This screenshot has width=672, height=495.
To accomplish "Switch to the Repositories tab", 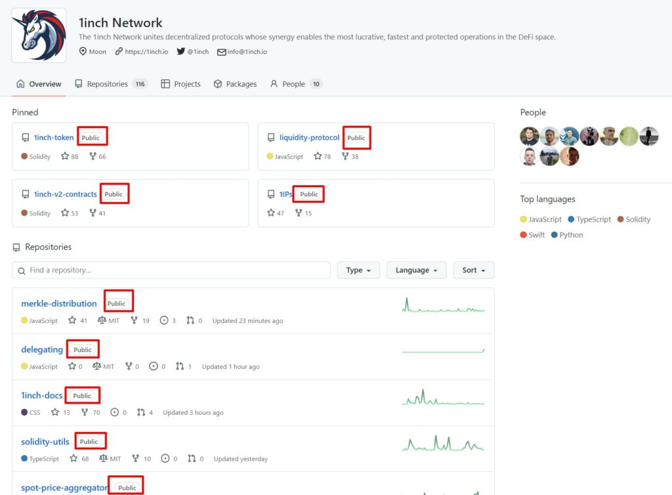I will [107, 84].
